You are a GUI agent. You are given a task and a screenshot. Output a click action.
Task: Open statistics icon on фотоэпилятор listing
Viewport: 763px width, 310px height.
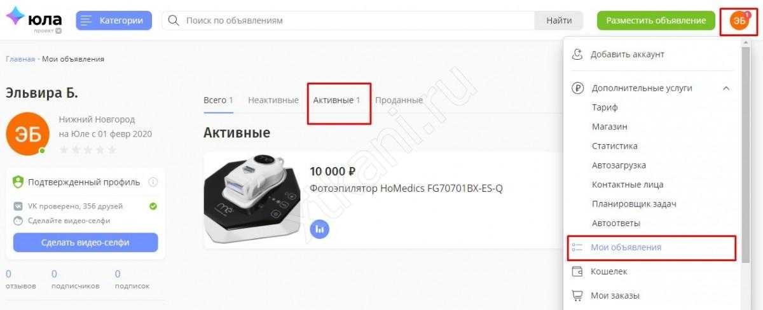click(x=320, y=229)
